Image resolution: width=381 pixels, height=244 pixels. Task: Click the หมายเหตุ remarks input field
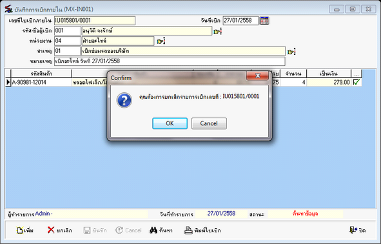pos(170,61)
